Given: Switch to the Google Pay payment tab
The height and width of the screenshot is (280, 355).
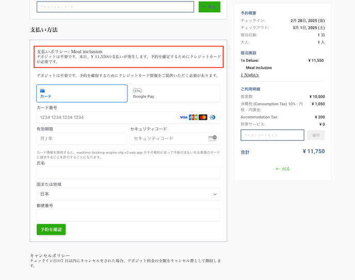Looking at the screenshot, I should point(174,93).
